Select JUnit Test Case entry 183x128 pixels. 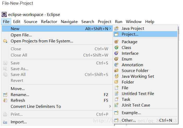pos(145,105)
